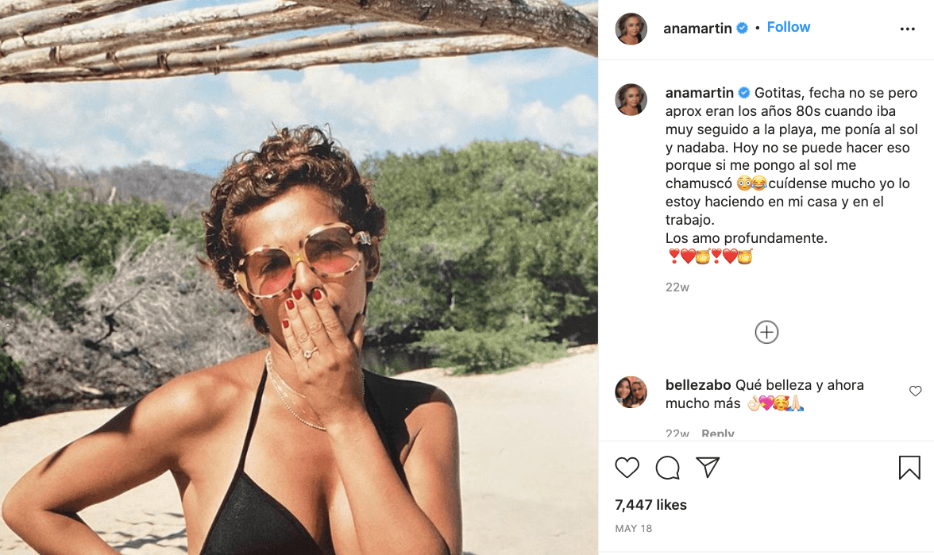Follow the anamartin account
The image size is (934, 555).
tap(788, 27)
